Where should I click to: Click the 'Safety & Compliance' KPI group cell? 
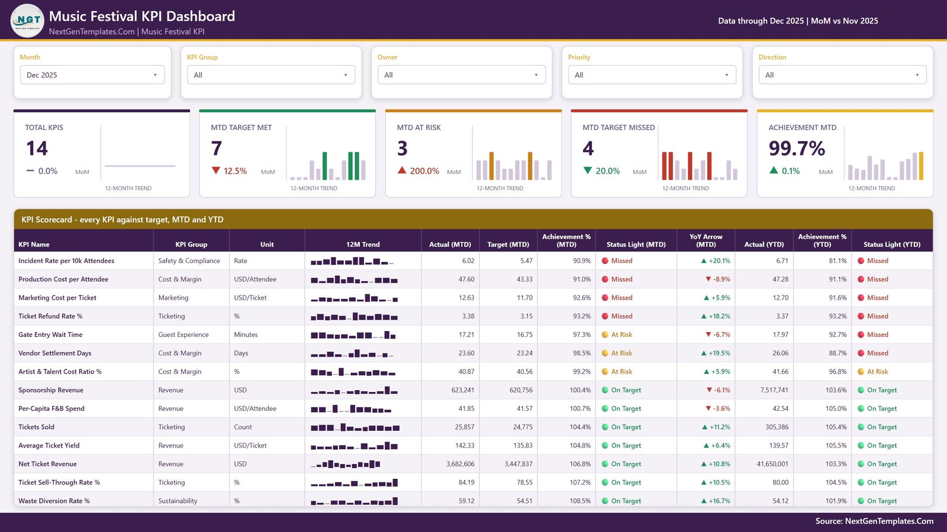189,261
